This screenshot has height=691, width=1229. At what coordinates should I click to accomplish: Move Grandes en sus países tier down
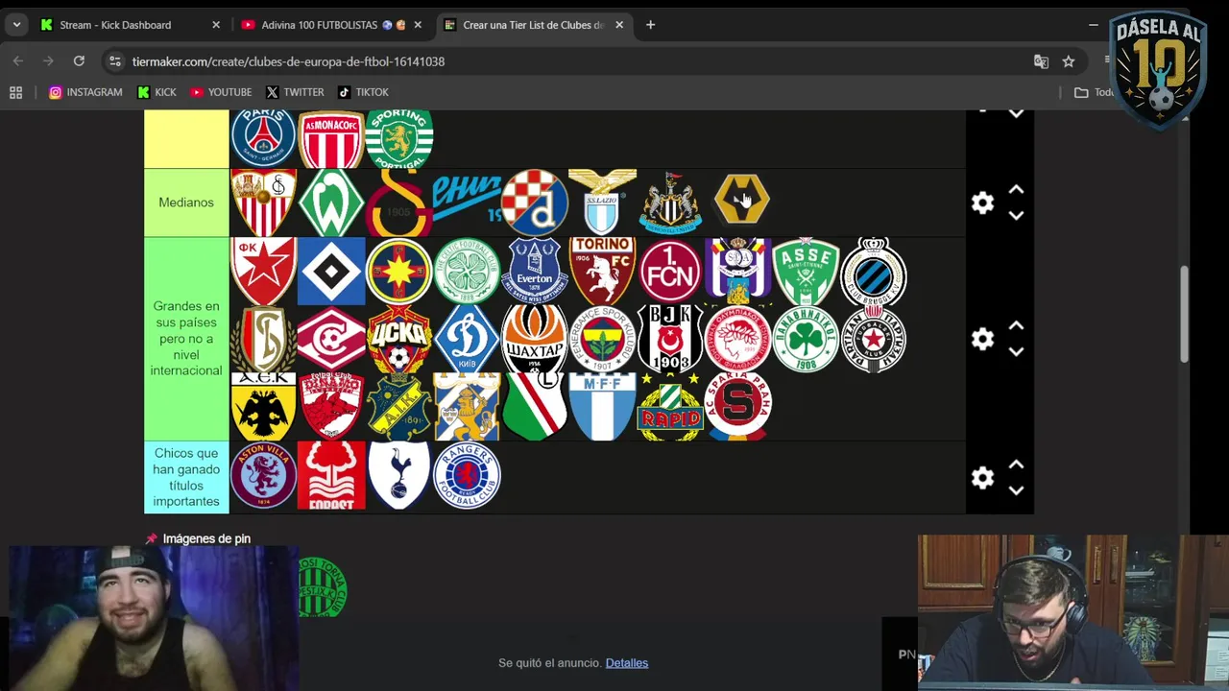click(1016, 352)
